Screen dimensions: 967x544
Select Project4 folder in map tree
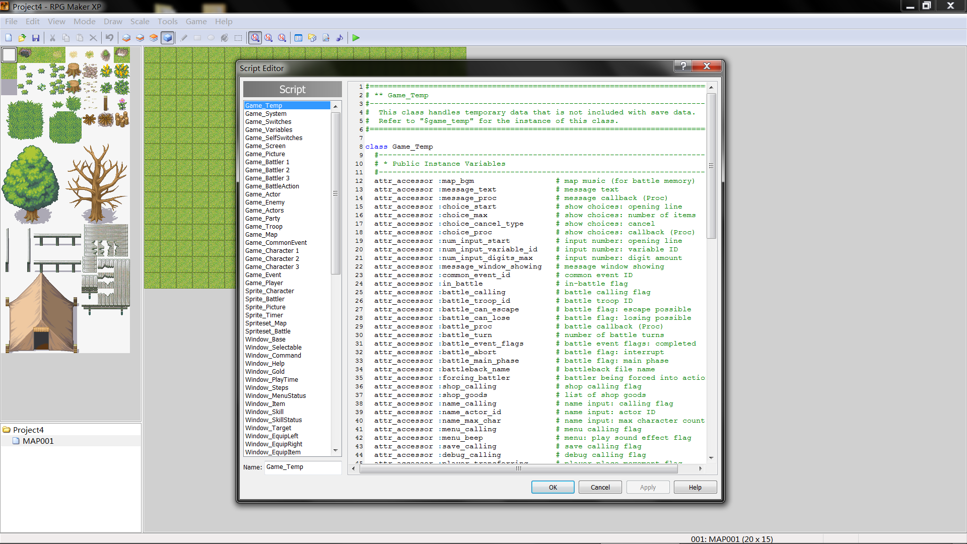coord(28,430)
